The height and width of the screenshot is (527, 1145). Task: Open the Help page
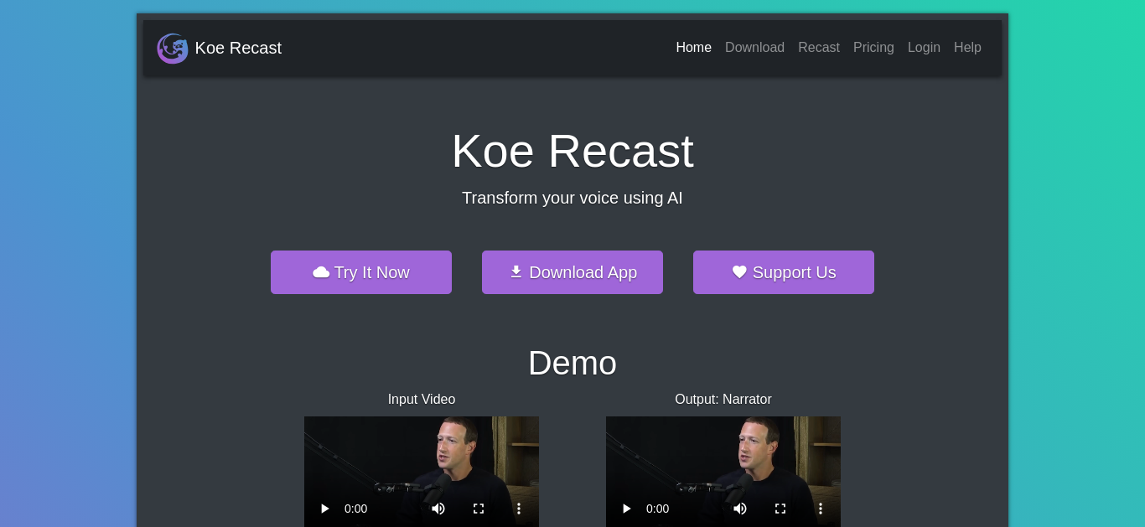(x=967, y=48)
